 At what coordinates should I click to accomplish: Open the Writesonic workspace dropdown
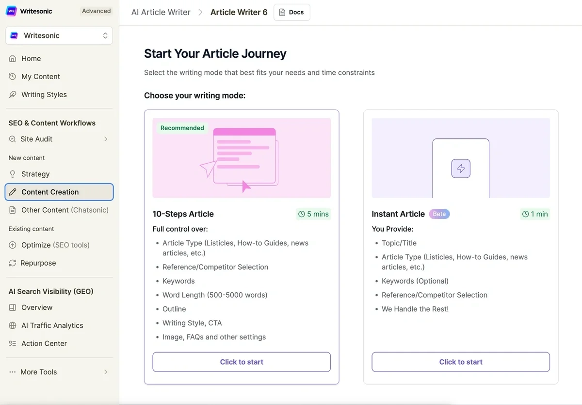click(x=59, y=35)
